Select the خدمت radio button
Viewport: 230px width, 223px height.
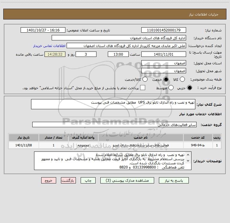pyautogui.click(x=166, y=79)
